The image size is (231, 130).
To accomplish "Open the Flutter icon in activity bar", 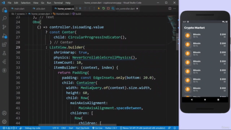I will coord(4,62).
